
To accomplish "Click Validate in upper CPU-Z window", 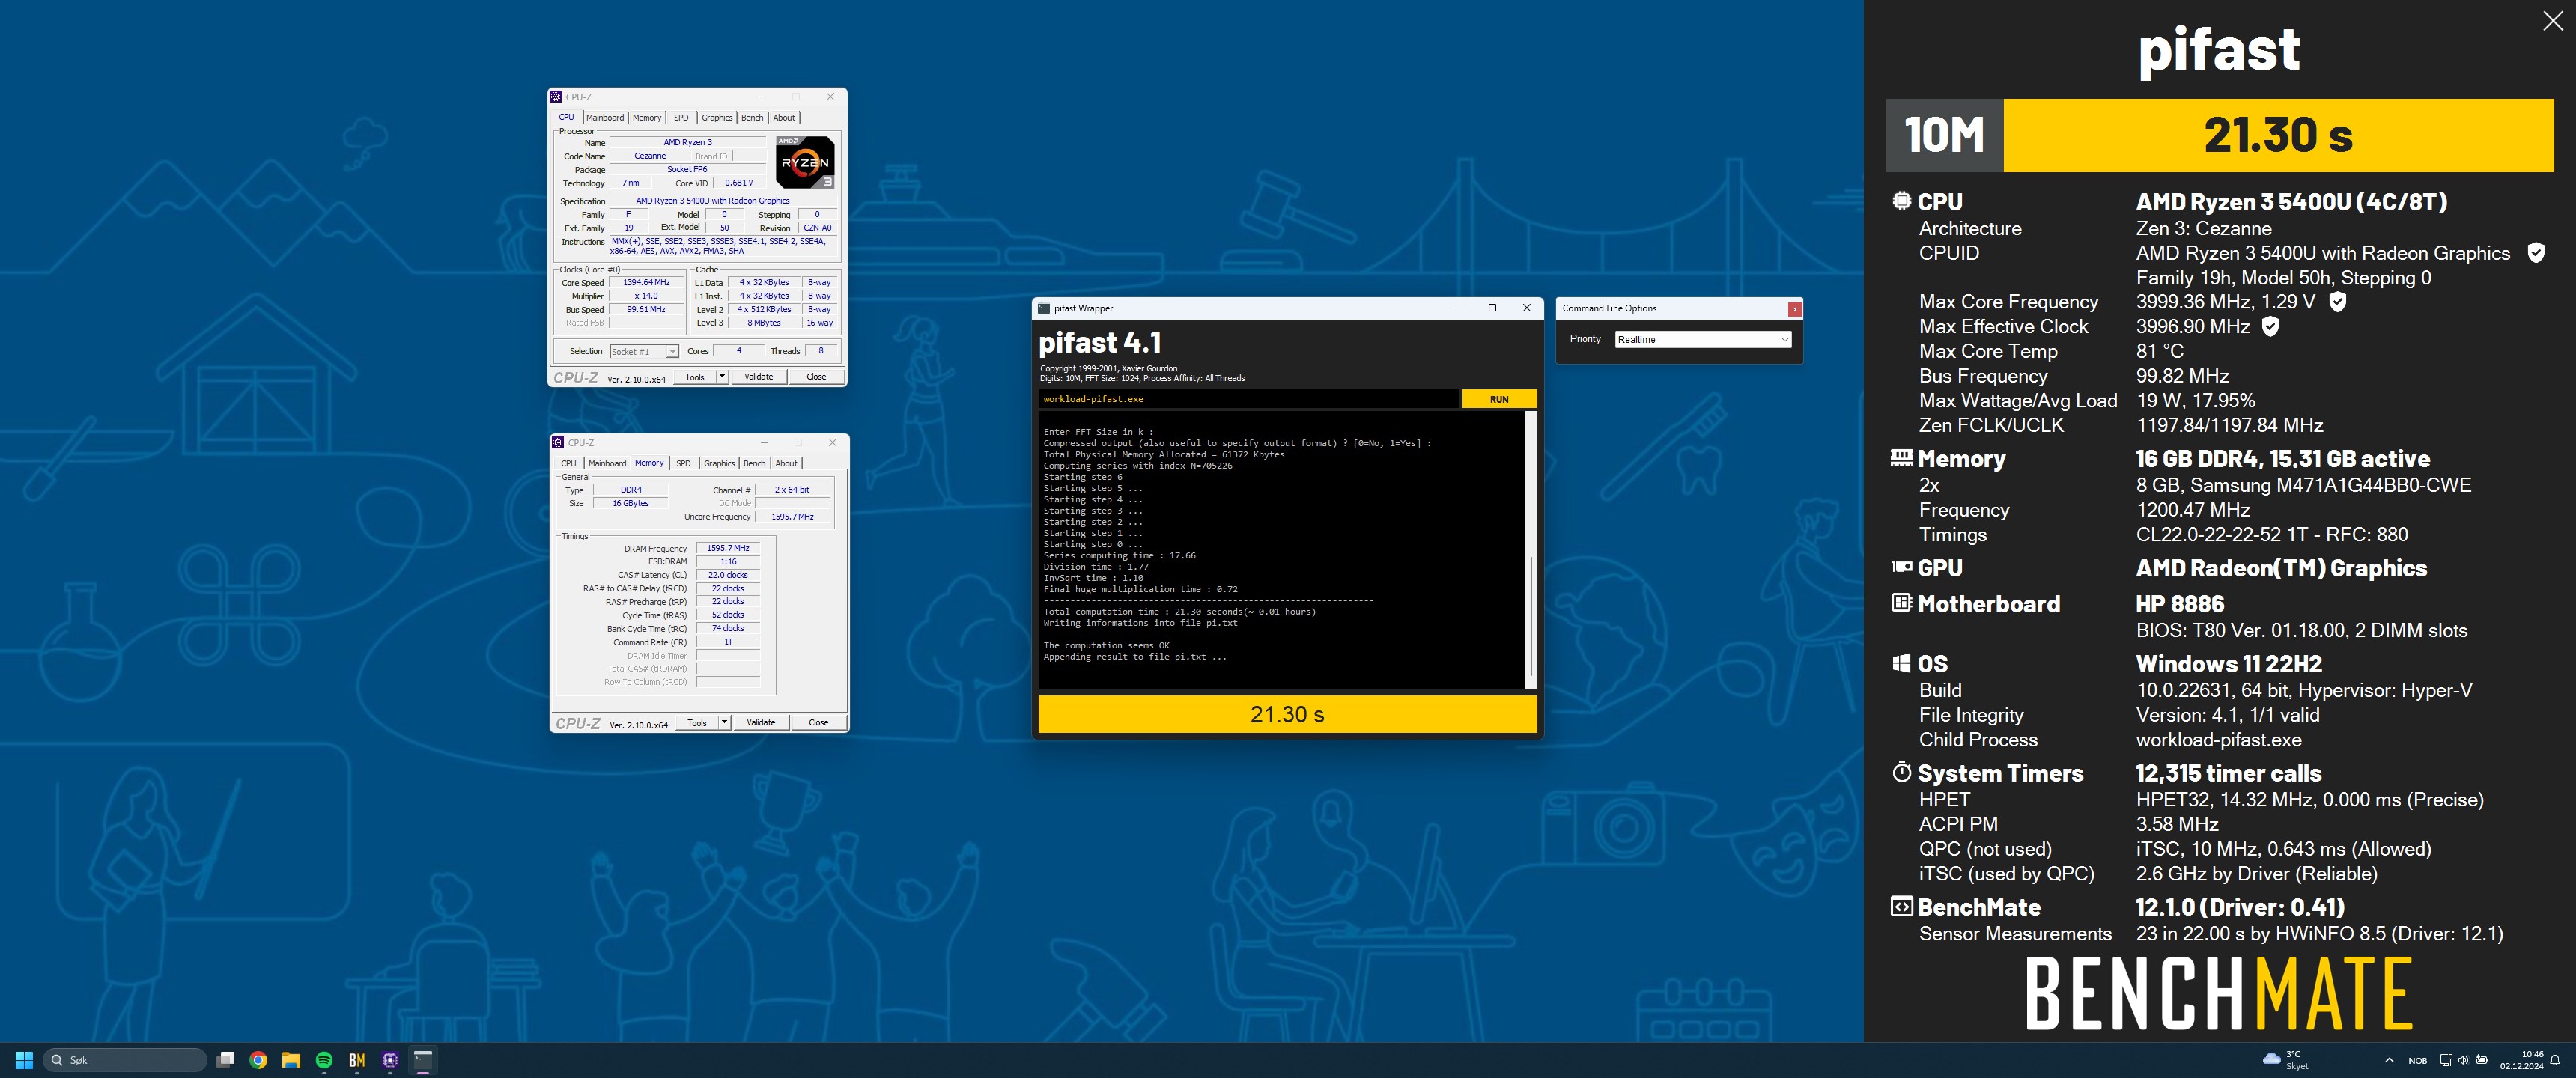I will tap(758, 377).
